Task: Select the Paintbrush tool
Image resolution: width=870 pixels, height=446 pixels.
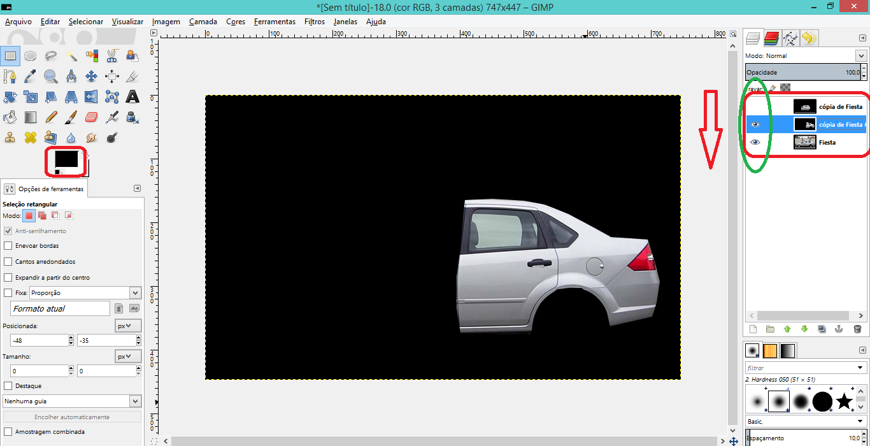Action: tap(71, 117)
